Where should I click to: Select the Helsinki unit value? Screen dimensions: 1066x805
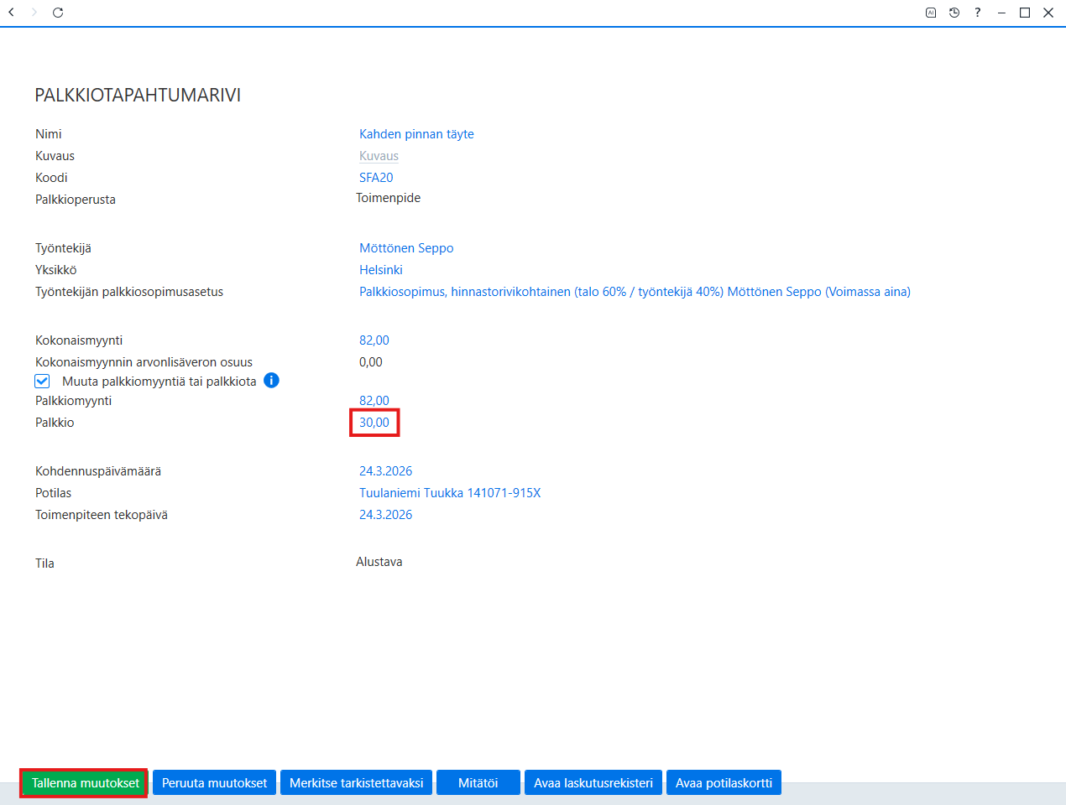coord(381,270)
